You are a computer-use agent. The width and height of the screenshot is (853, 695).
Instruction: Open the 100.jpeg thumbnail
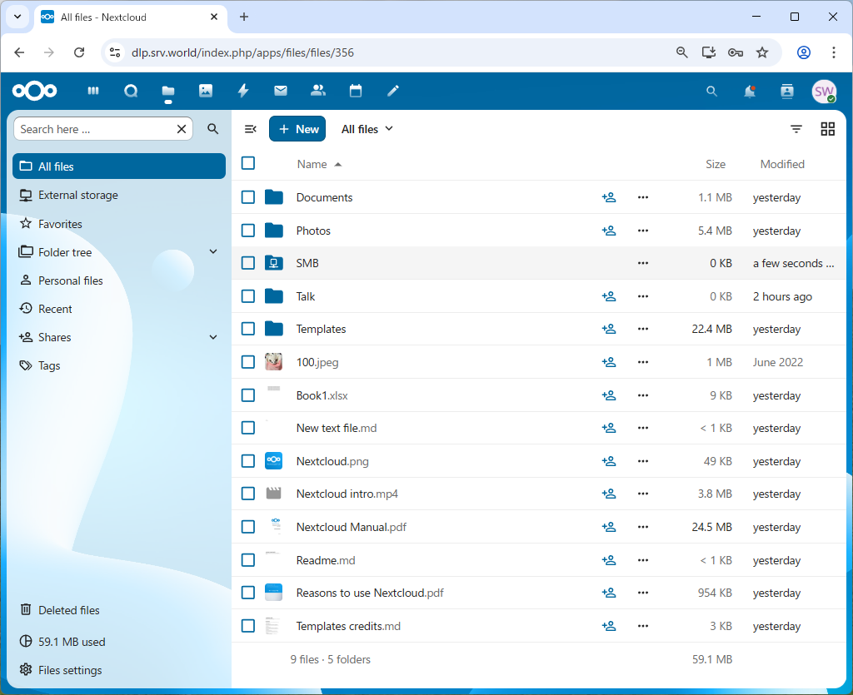pos(273,362)
